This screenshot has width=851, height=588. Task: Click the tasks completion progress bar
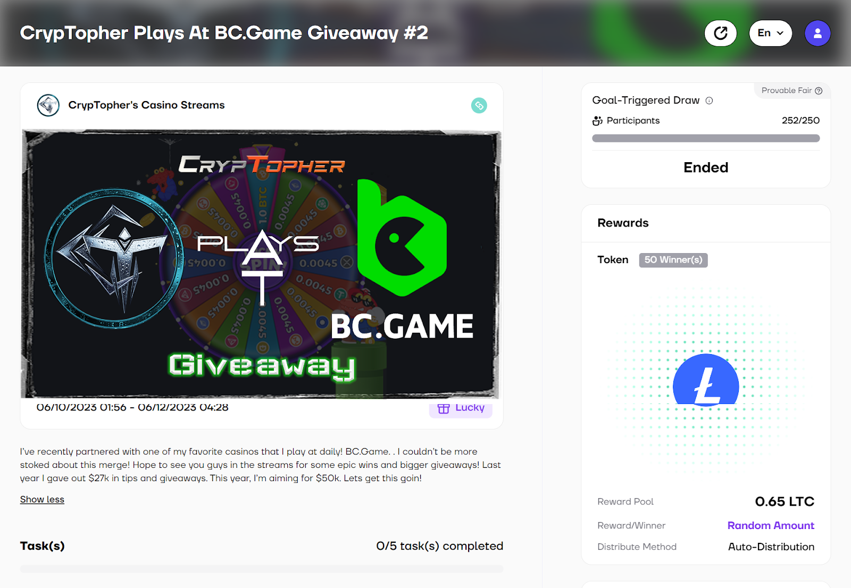(x=262, y=569)
